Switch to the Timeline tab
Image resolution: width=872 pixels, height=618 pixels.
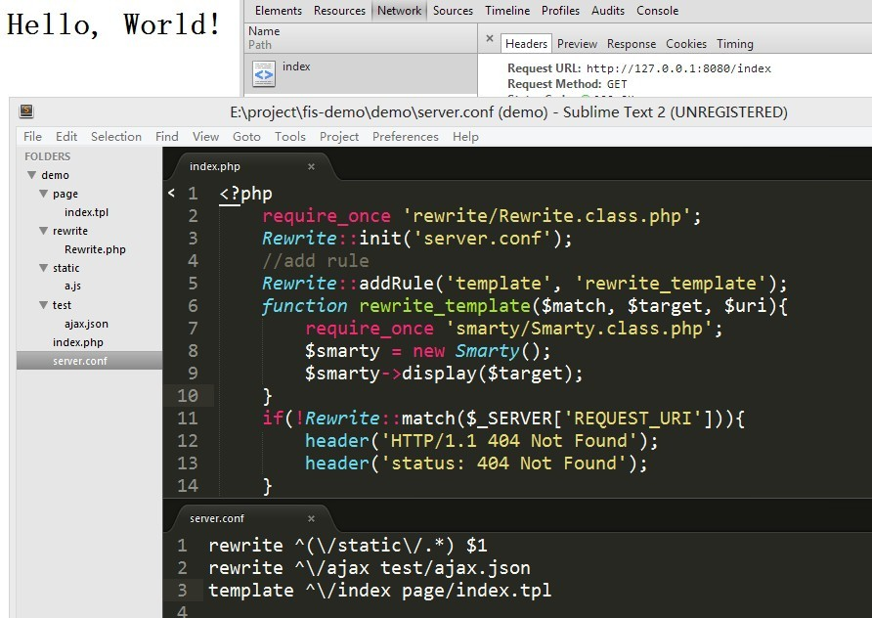tap(507, 11)
